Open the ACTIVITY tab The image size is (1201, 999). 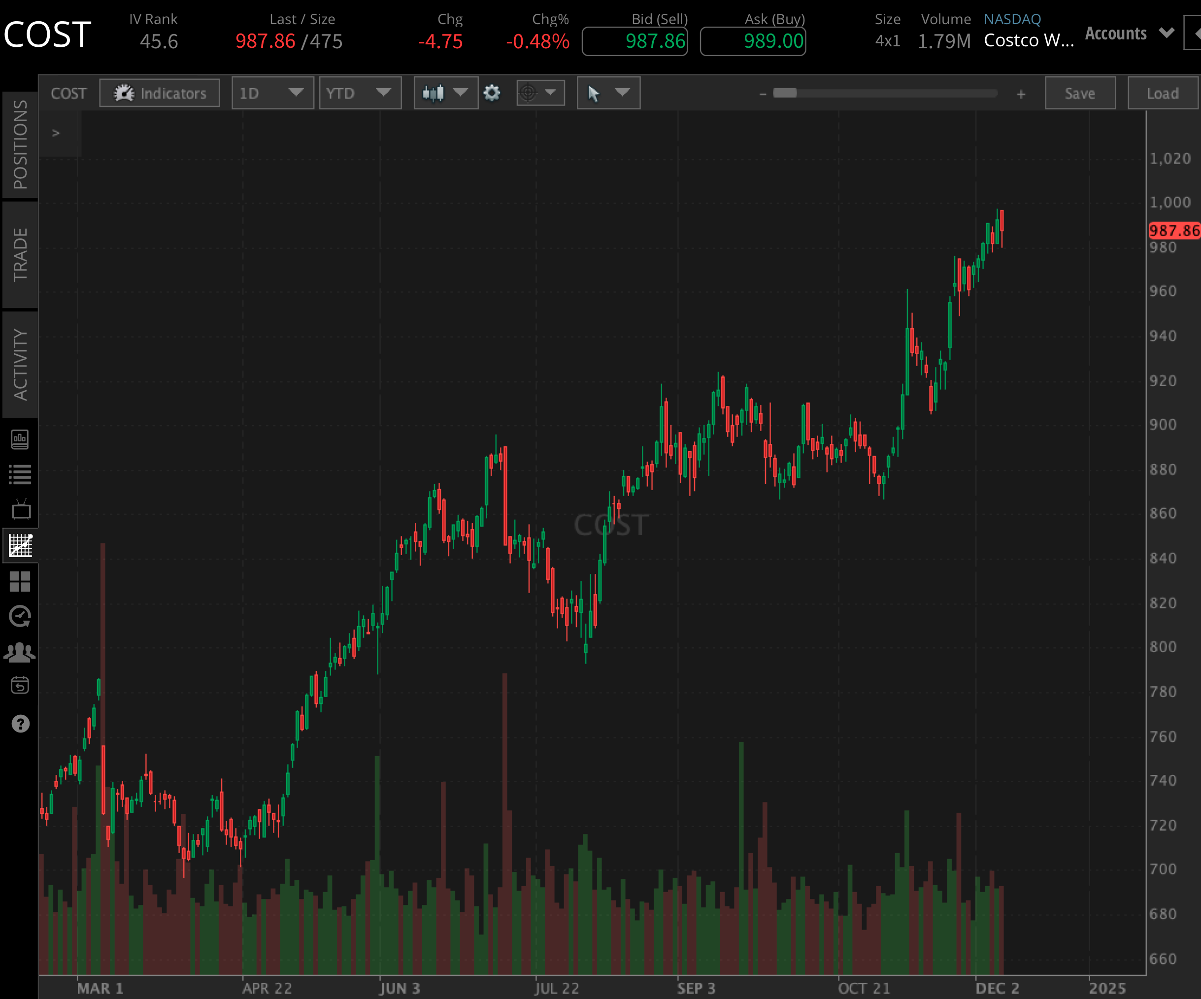[x=20, y=363]
